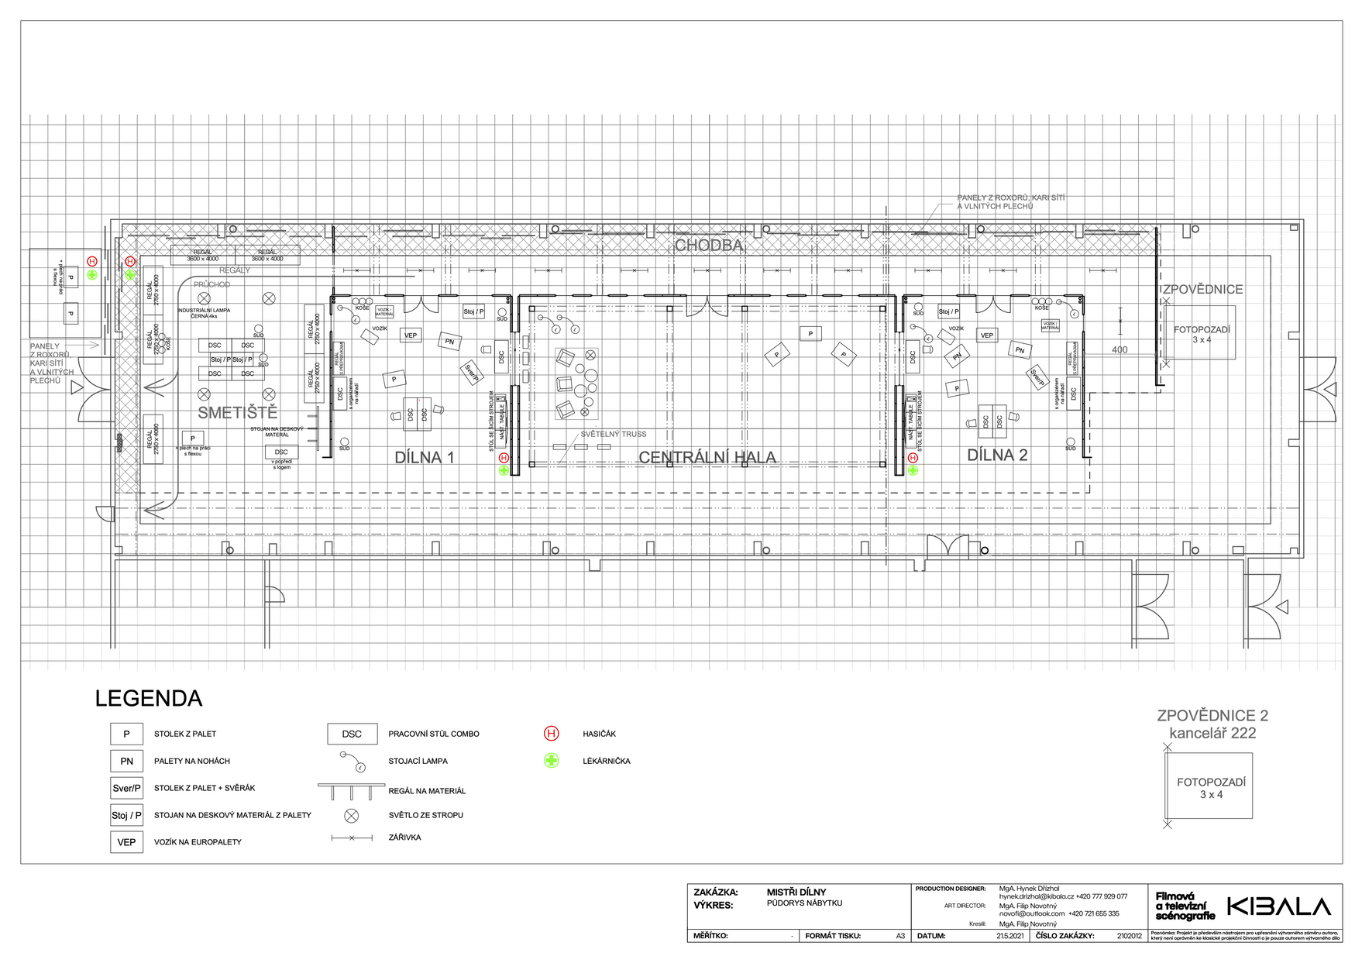Click the '400' dimension label
This screenshot has height=963, width=1362.
coord(1120,349)
